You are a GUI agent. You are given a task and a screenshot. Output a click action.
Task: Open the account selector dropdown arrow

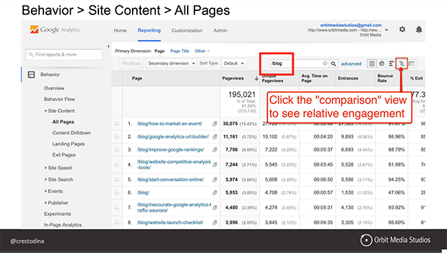tap(386, 30)
